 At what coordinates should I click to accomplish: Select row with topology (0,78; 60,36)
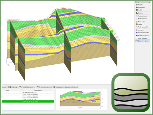click(28, 93)
